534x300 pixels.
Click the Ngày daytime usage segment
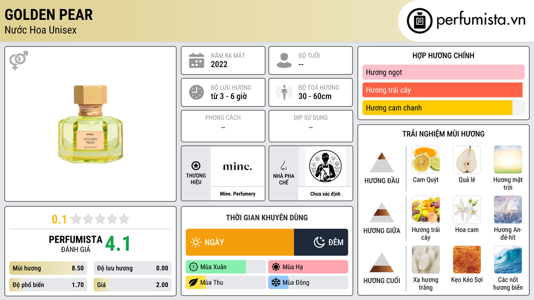(240, 242)
